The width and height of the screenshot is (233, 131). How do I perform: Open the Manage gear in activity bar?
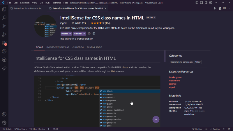tap(4, 123)
